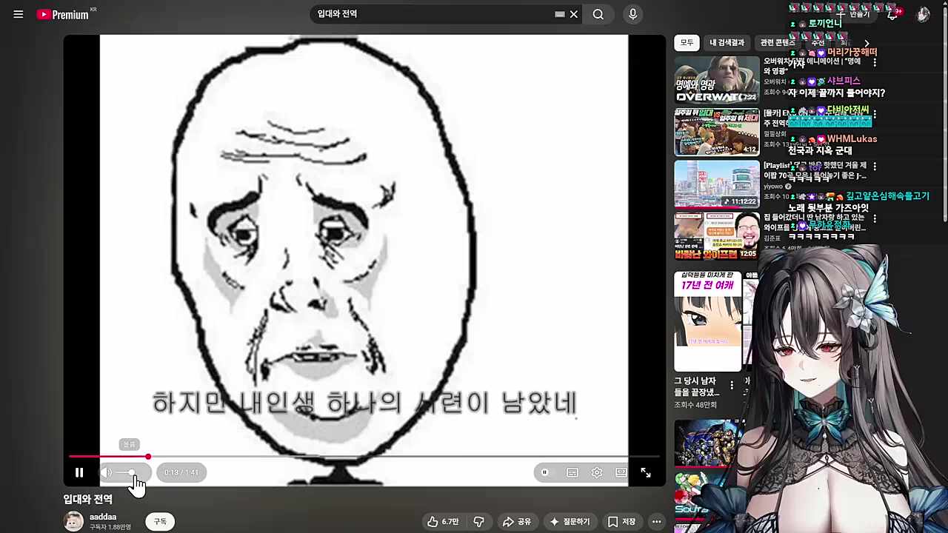Image resolution: width=948 pixels, height=533 pixels.
Task: Seek using the red progress bar scrubber
Action: [x=148, y=457]
